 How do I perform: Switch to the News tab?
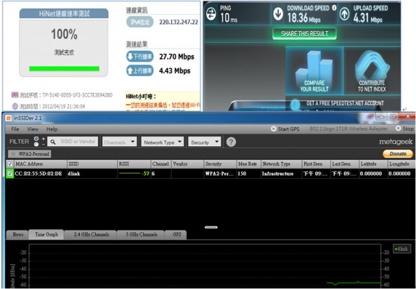(x=18, y=234)
